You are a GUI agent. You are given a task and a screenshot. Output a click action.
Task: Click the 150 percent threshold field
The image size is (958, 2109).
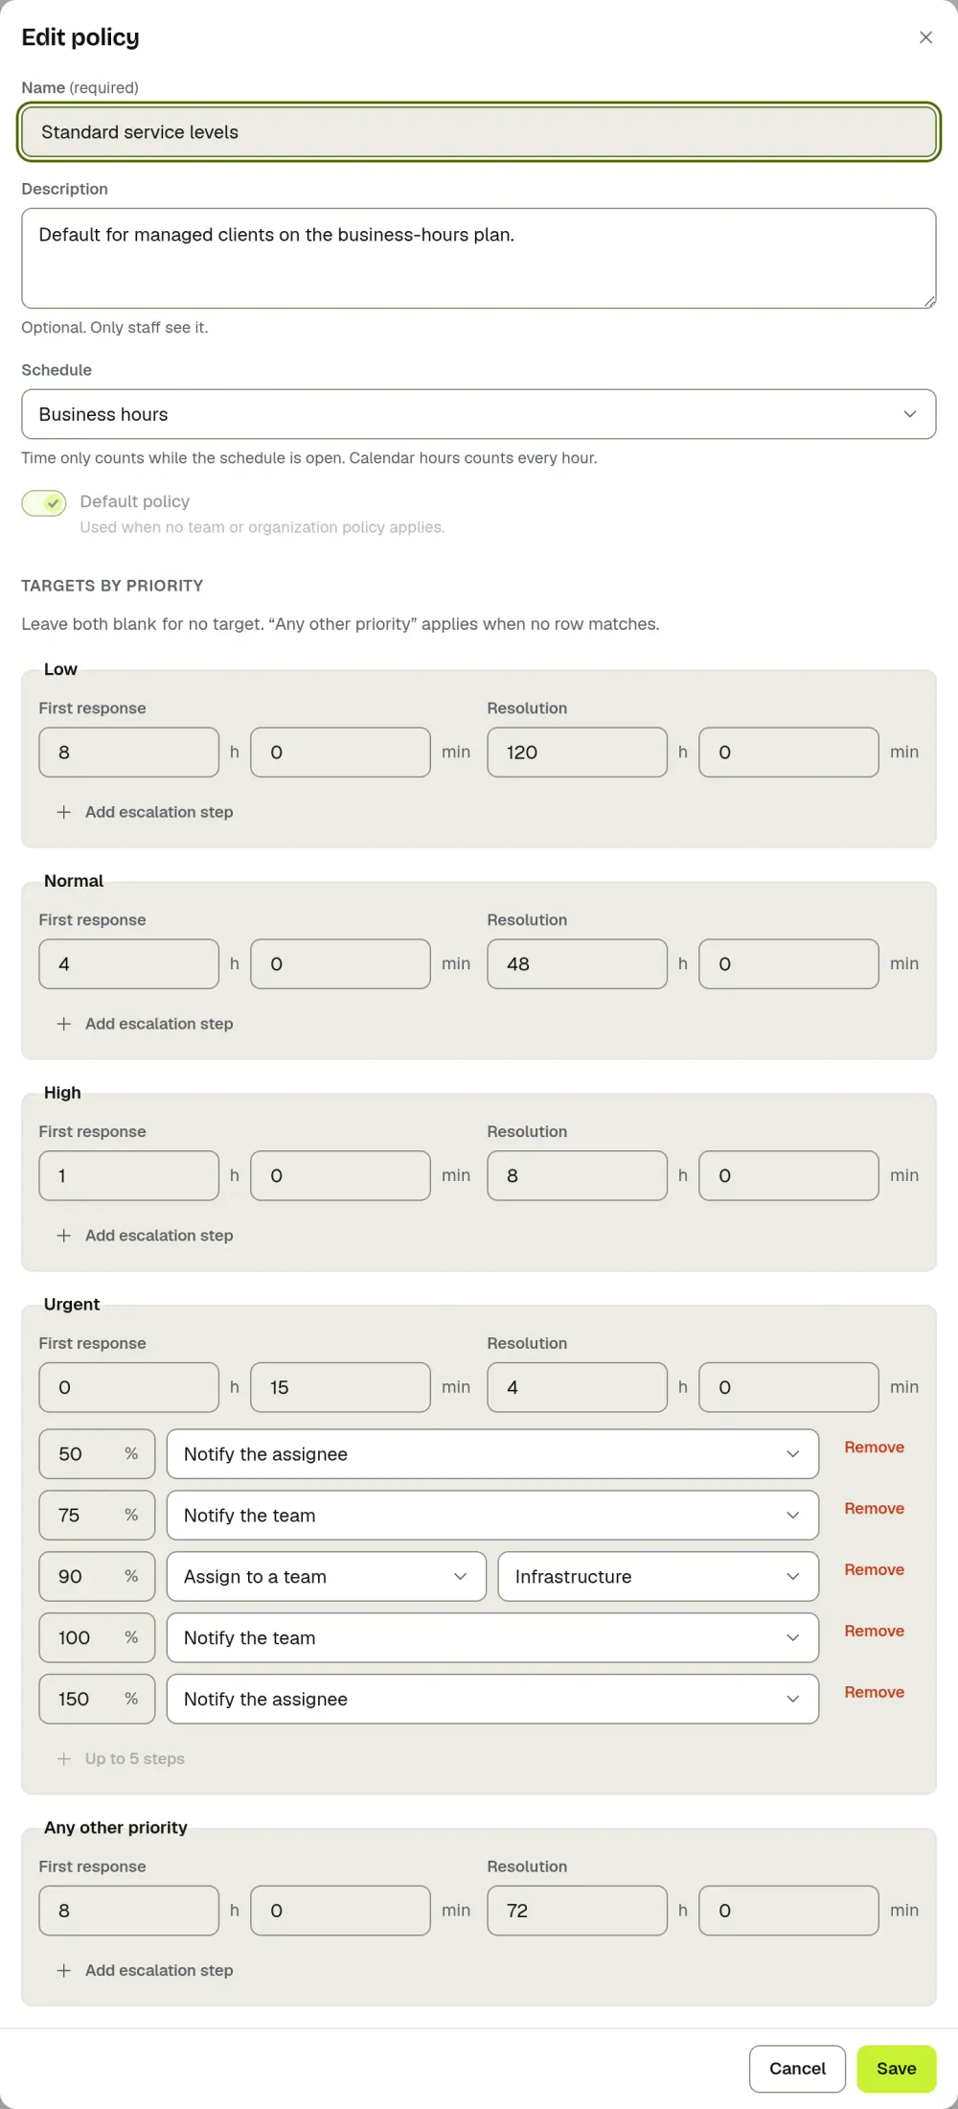(97, 1700)
